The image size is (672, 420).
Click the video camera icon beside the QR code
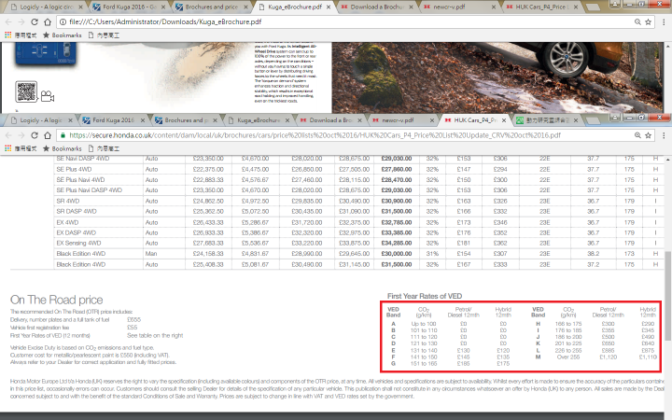(x=48, y=96)
